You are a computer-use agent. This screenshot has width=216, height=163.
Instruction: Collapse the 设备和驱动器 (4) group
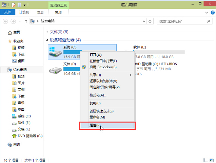tap(47, 40)
